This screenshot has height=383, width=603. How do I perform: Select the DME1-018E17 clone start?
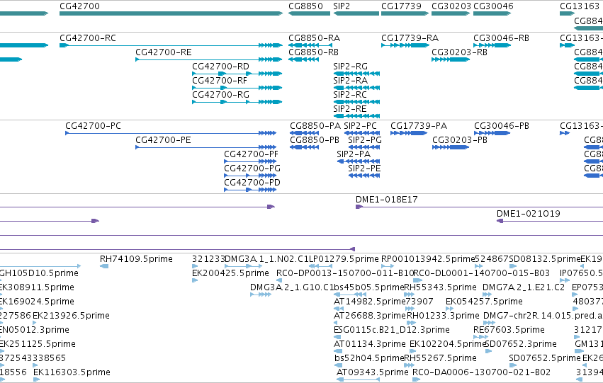point(359,207)
